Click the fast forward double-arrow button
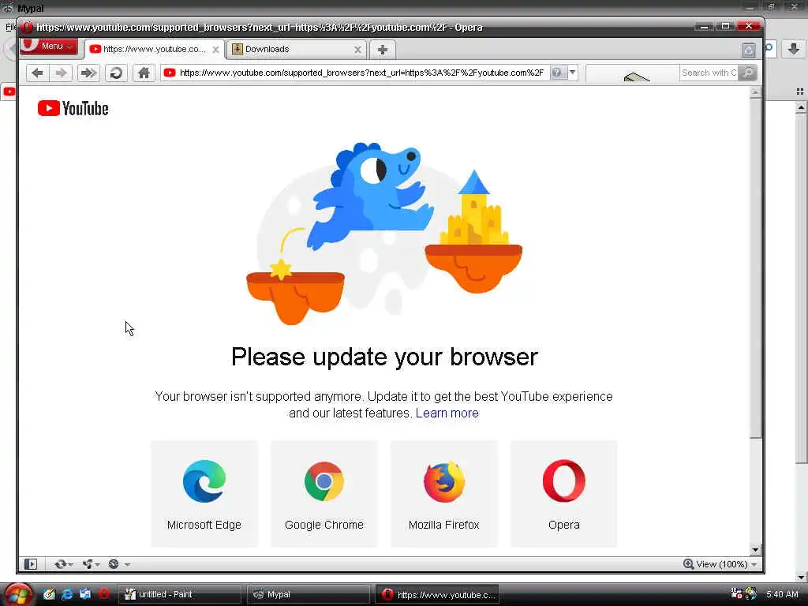 pyautogui.click(x=88, y=73)
